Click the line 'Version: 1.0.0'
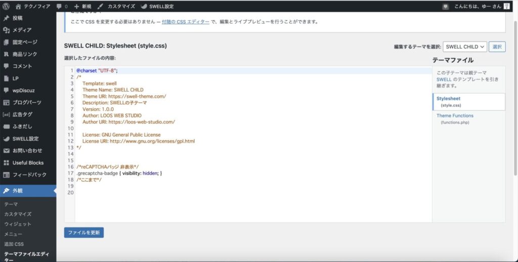Viewport: 518px width, 262px height. click(x=98, y=109)
